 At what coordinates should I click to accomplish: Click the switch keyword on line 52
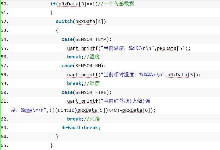tap(64, 22)
